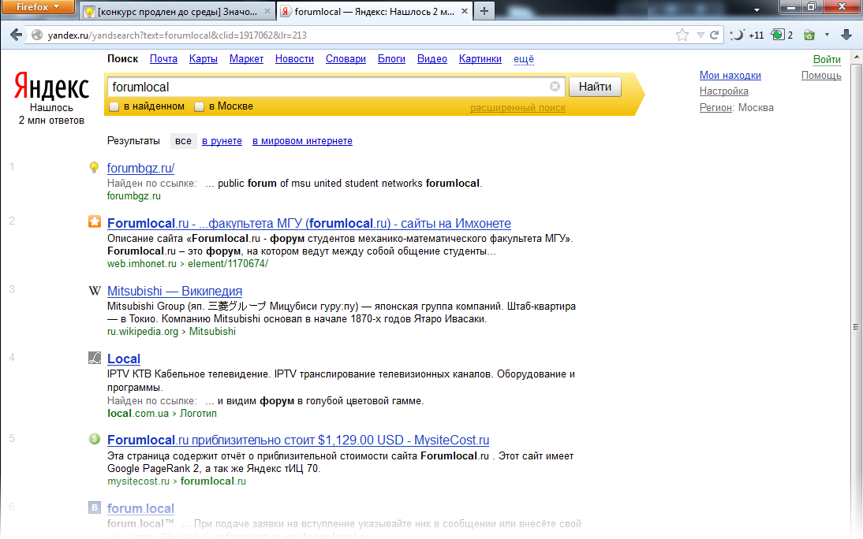
Task: Go to Маркет service
Action: coord(246,59)
